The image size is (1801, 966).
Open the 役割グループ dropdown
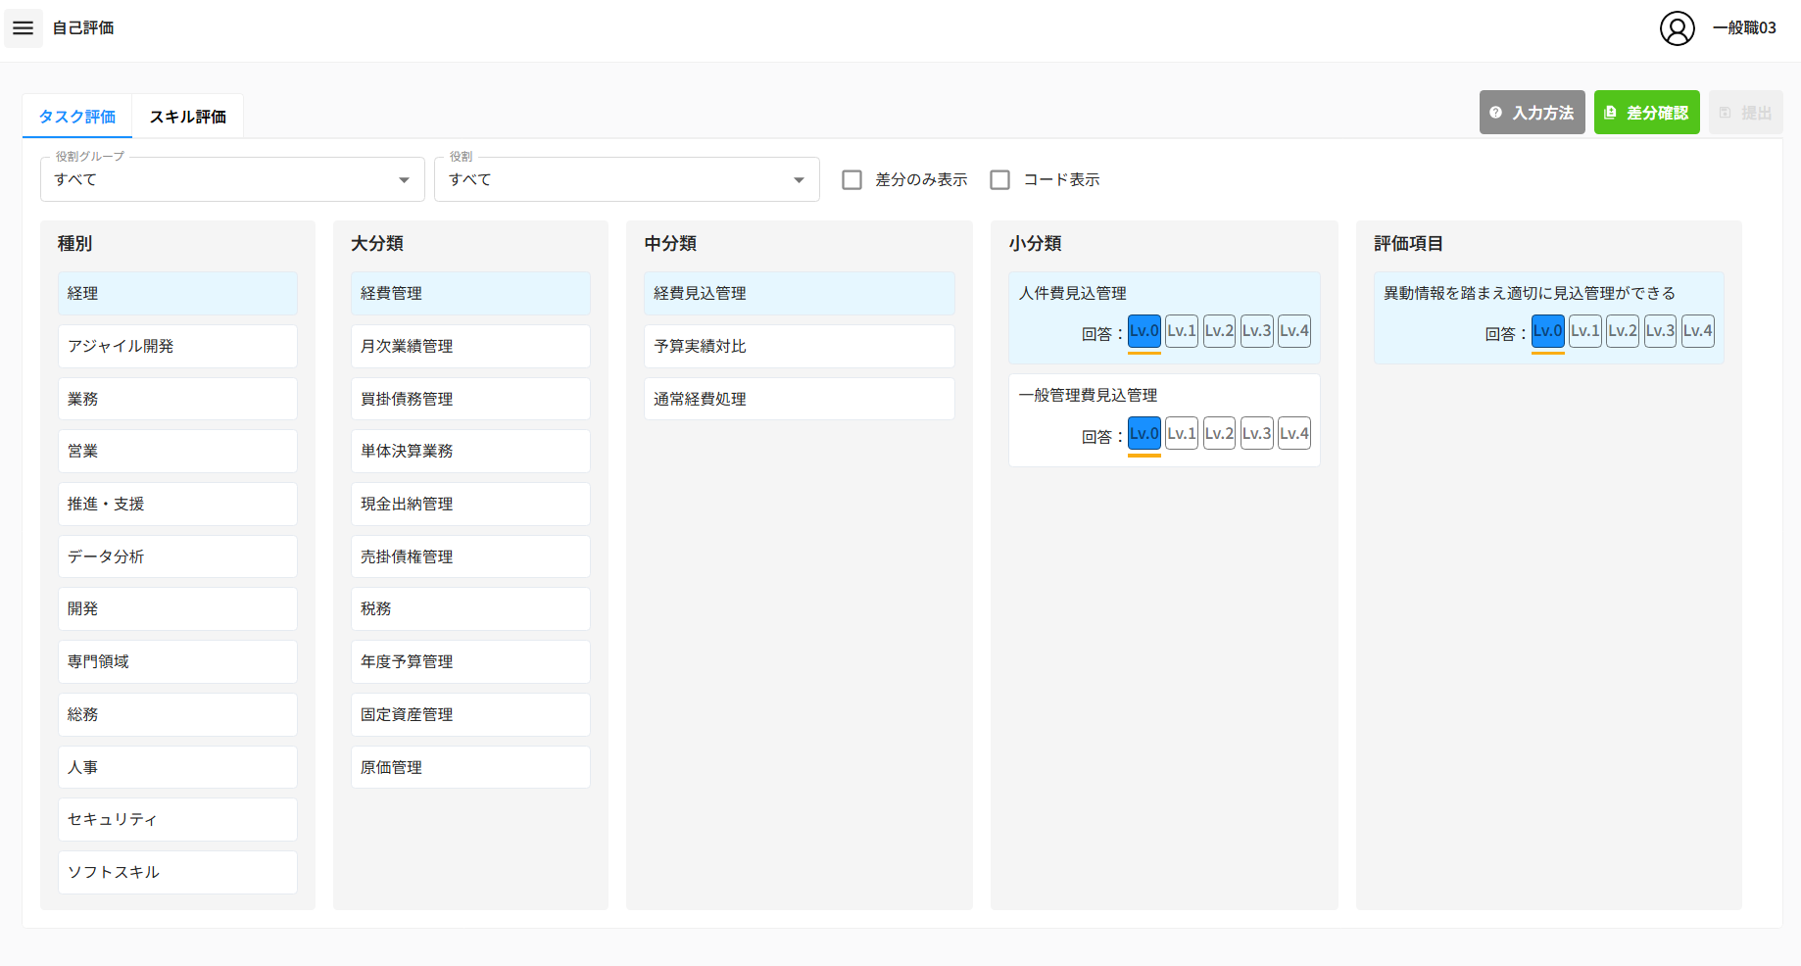(x=232, y=180)
